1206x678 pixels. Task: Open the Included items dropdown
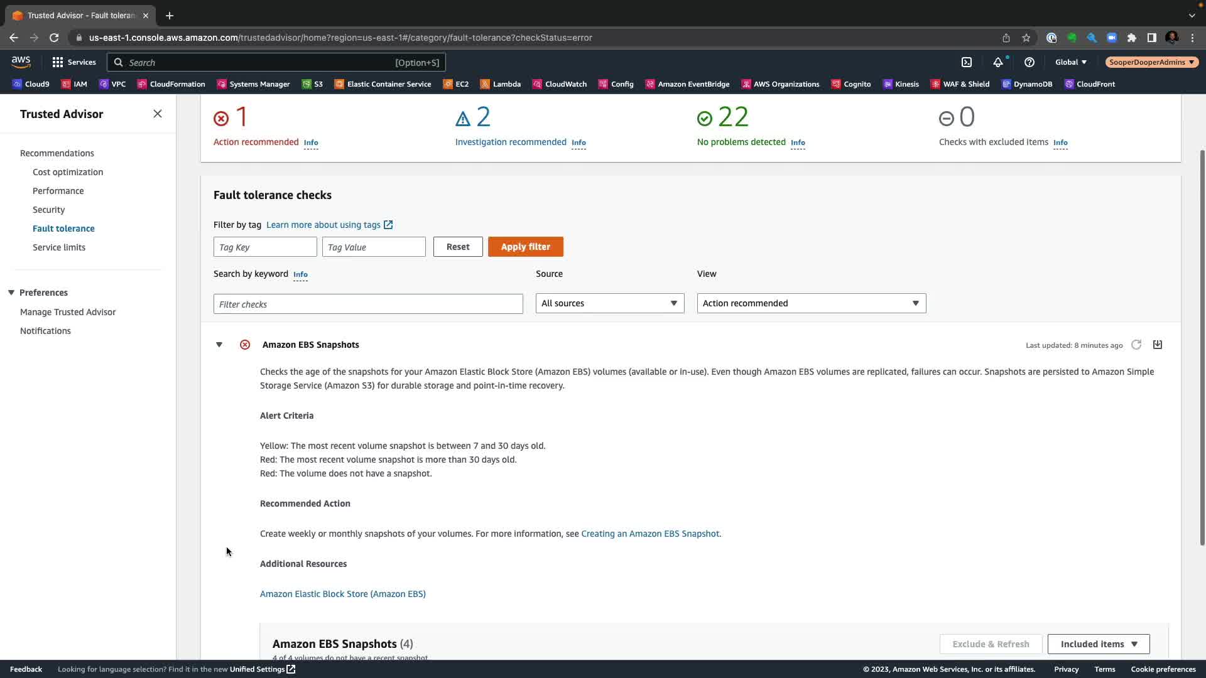[1098, 643]
